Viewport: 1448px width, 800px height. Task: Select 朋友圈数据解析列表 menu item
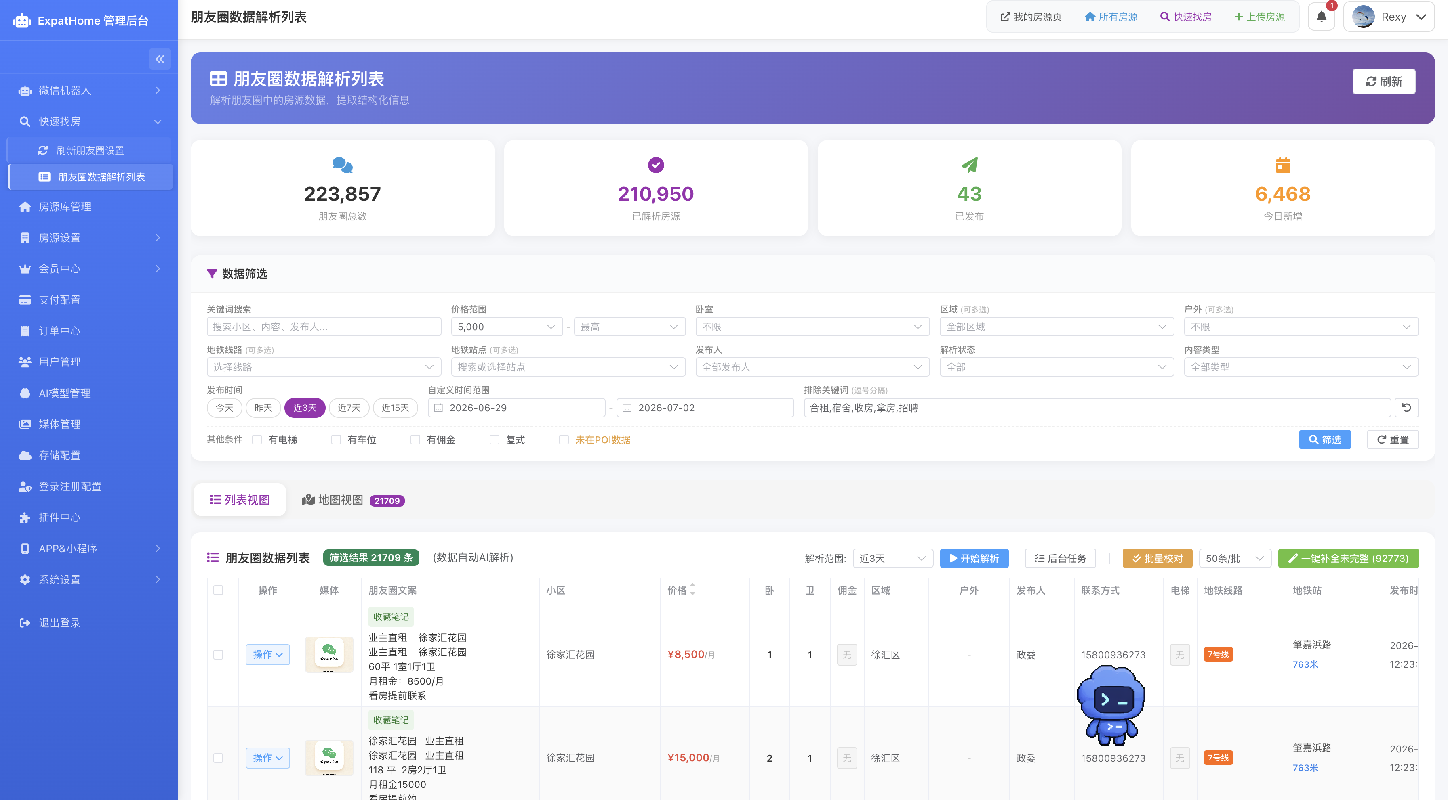coord(91,177)
